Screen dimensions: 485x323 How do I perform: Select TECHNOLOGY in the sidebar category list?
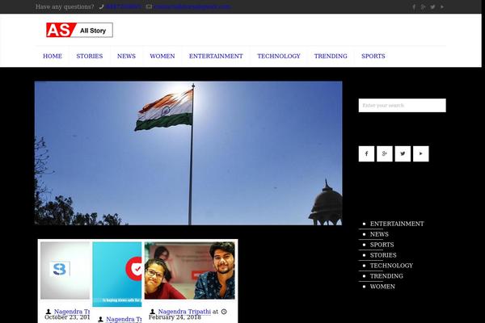[x=391, y=266]
